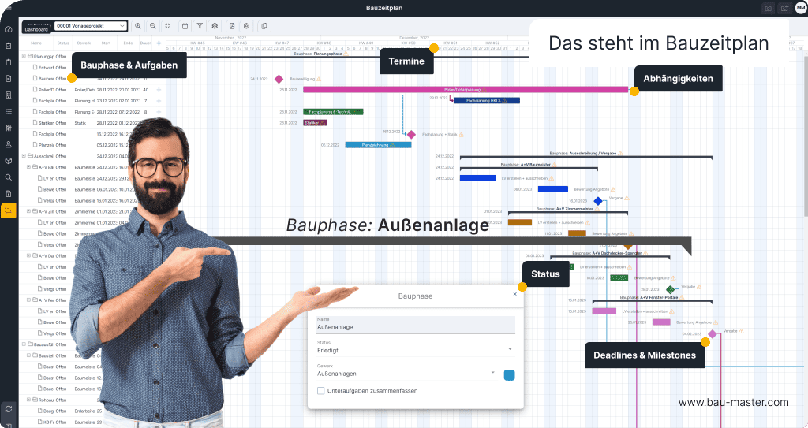The width and height of the screenshot is (808, 428).
Task: Collapse the A+V Zi subgroup
Action: [x=29, y=211]
